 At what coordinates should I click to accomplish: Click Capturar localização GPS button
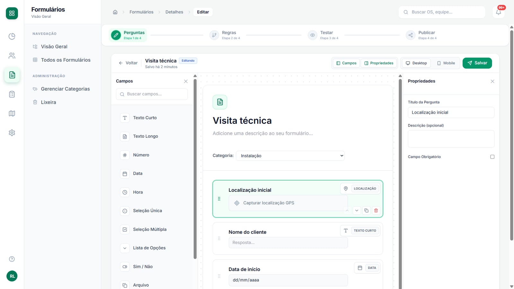288,203
